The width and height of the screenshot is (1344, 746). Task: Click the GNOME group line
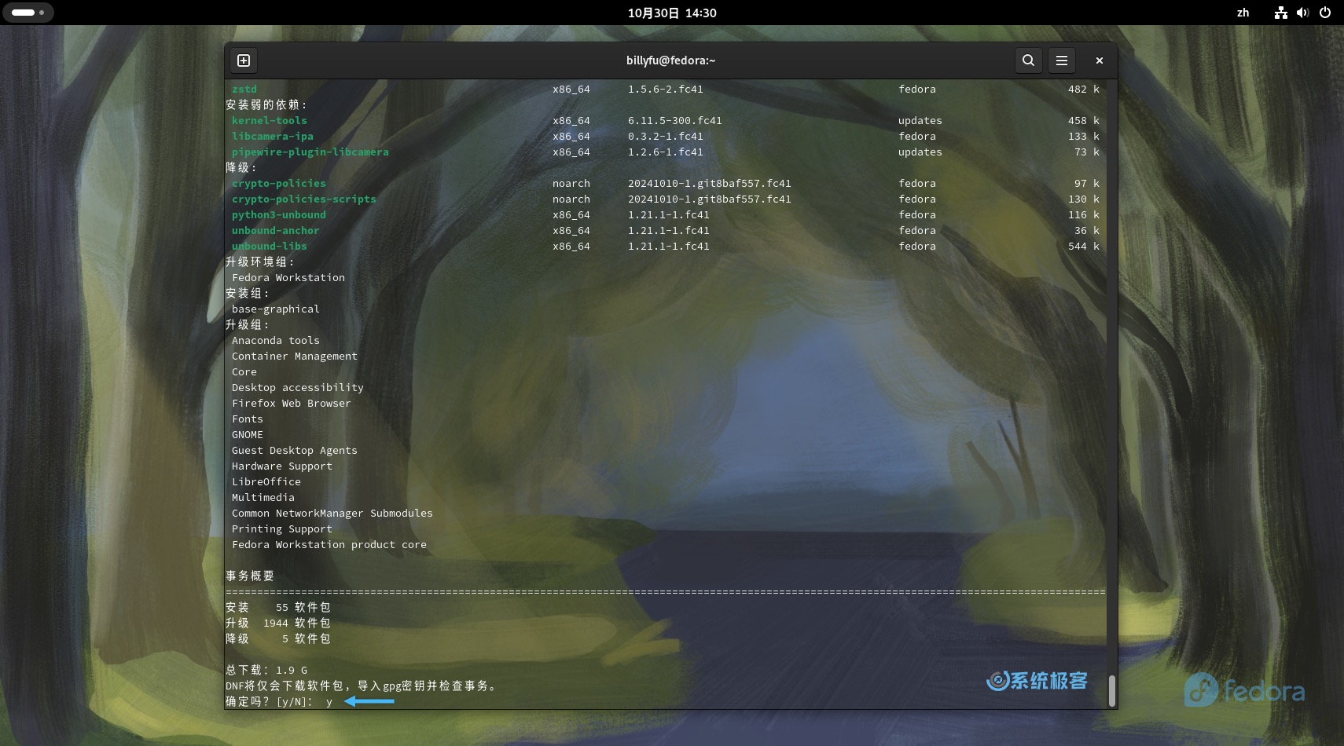tap(248, 434)
